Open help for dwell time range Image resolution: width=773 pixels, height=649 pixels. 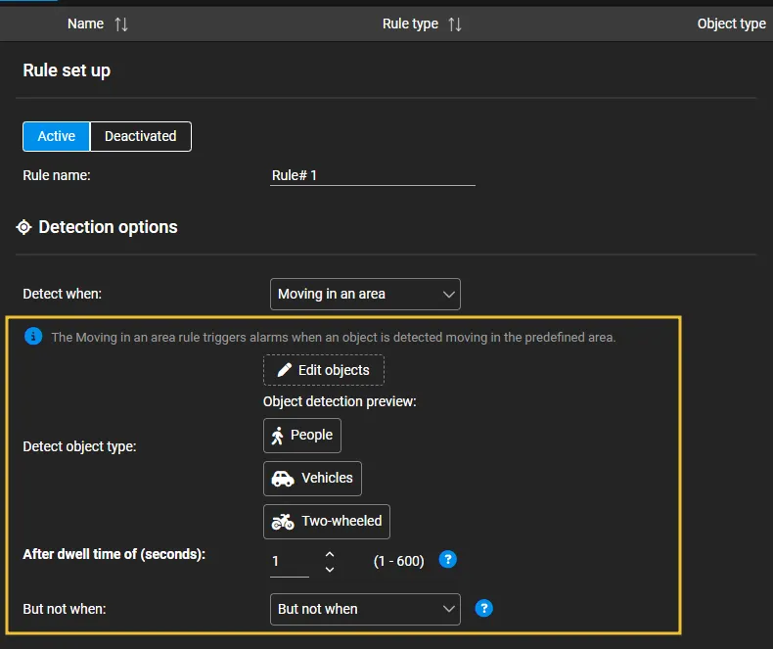click(x=447, y=559)
